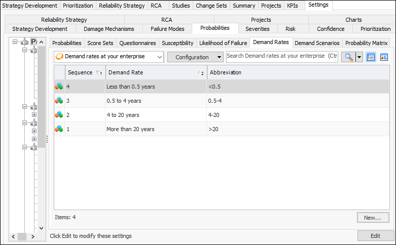The width and height of the screenshot is (396, 245).
Task: Select the root plant icon in tree
Action: tap(25, 42)
